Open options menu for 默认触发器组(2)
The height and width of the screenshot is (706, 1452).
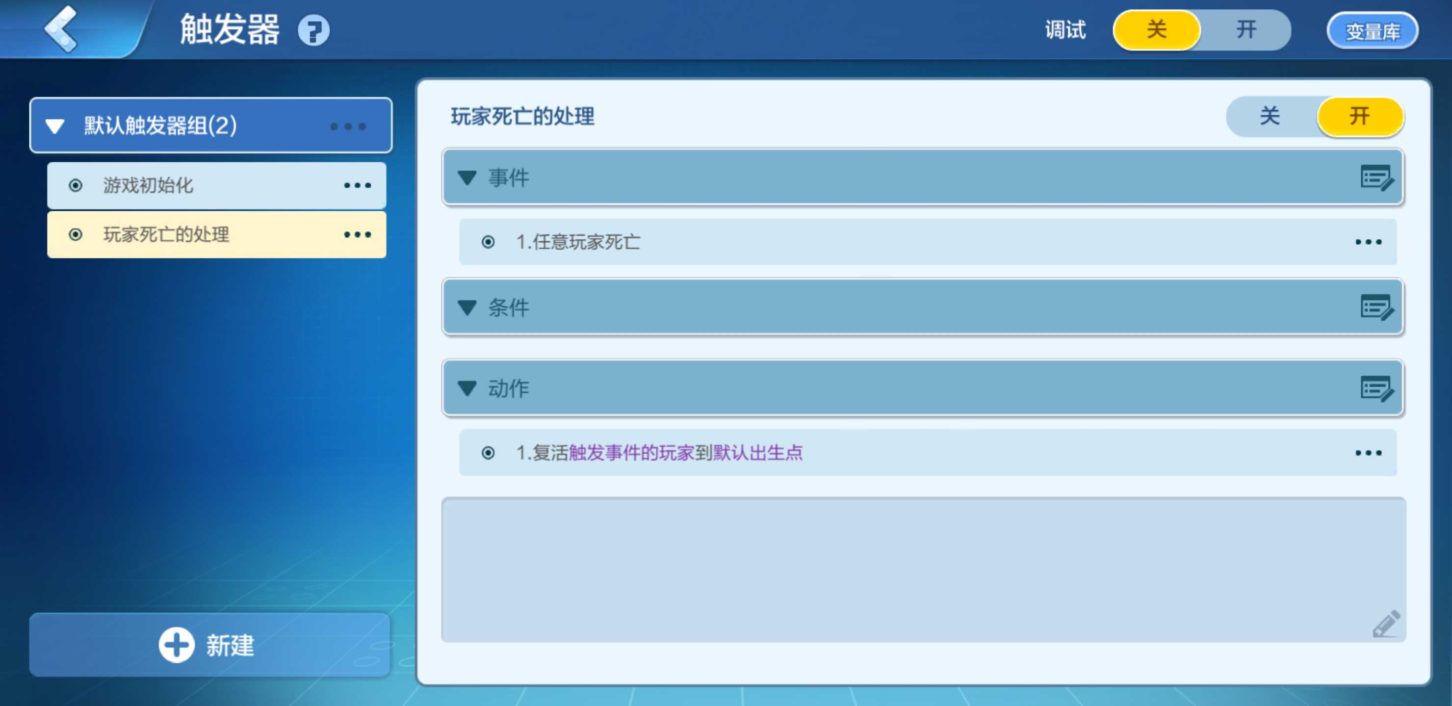(348, 126)
